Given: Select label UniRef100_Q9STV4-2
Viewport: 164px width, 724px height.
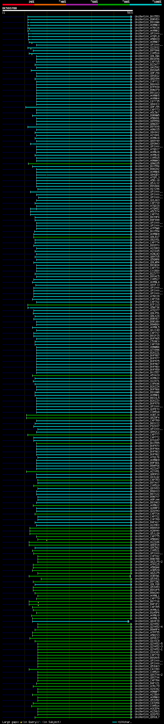Looking at the screenshot, I should point(149,674).
